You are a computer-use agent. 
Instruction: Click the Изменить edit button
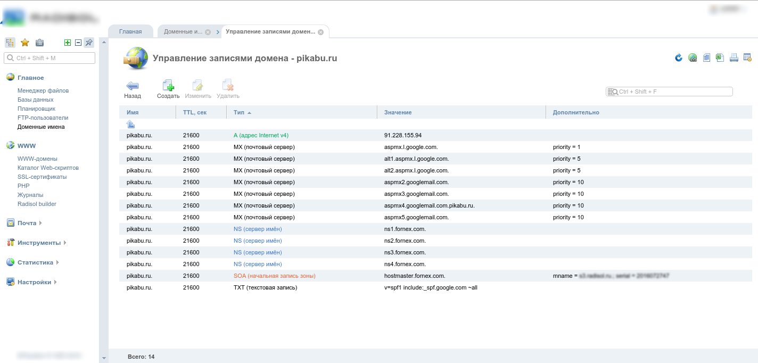click(x=198, y=89)
